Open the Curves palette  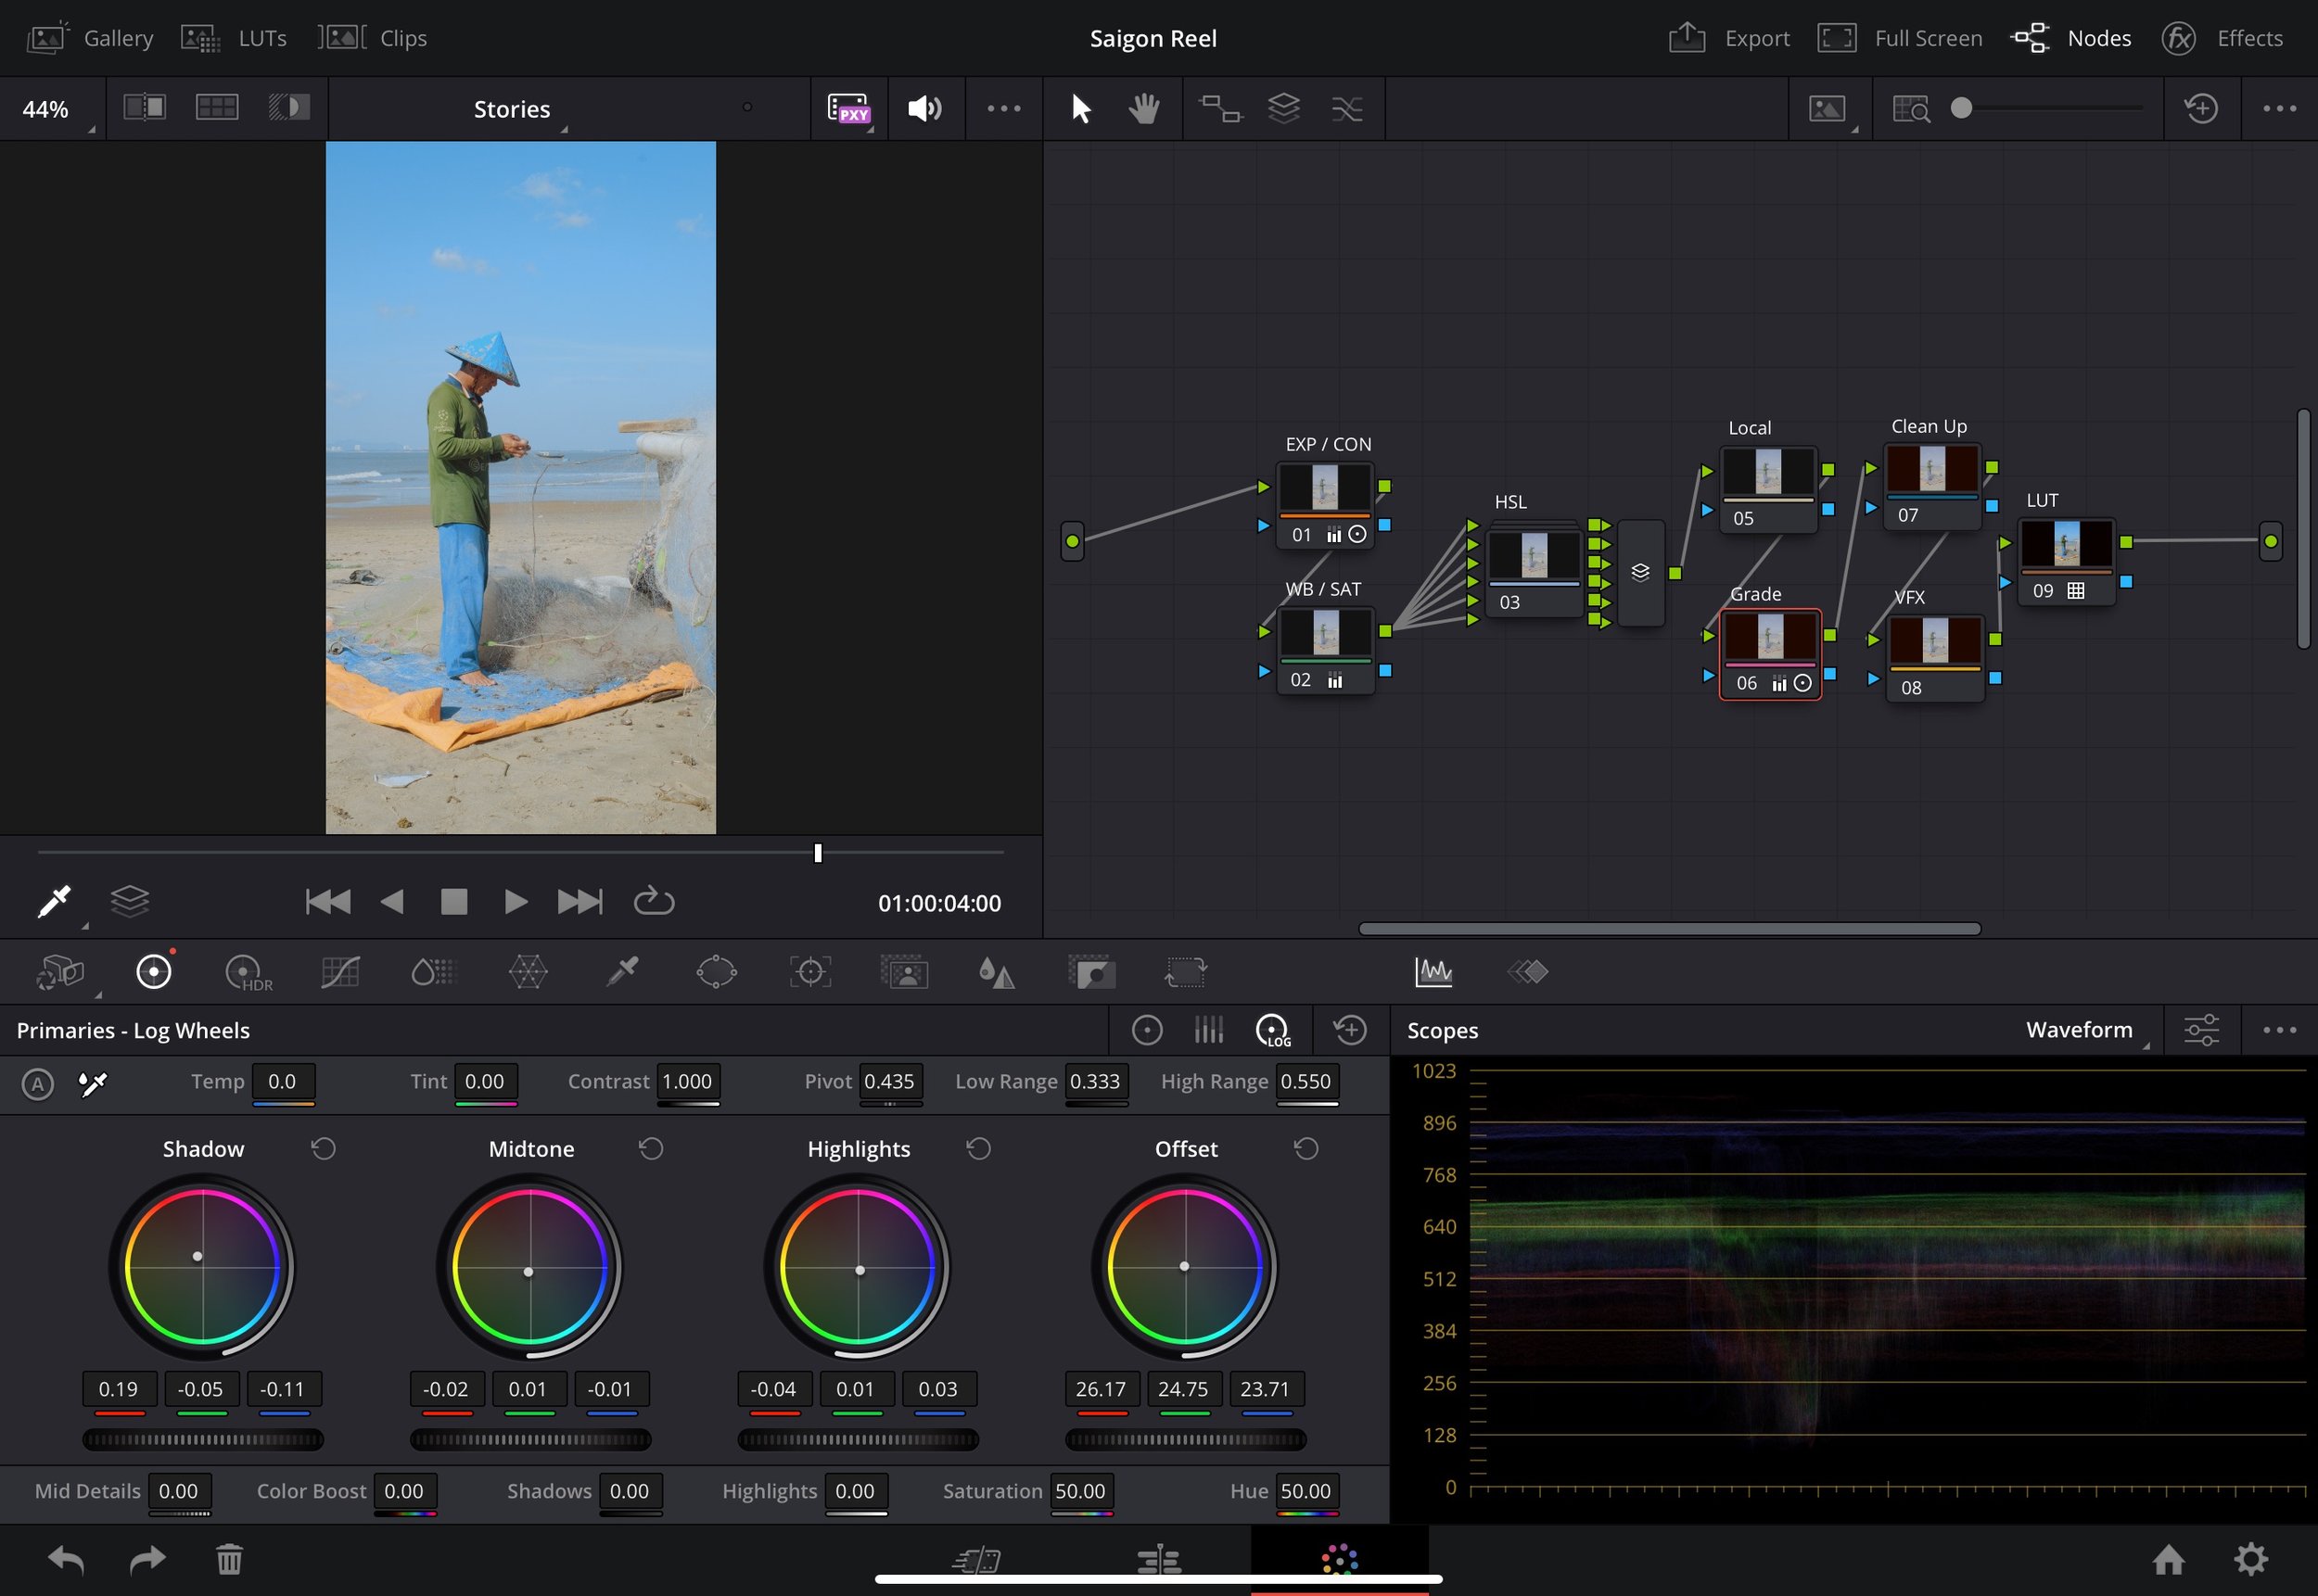click(x=340, y=972)
